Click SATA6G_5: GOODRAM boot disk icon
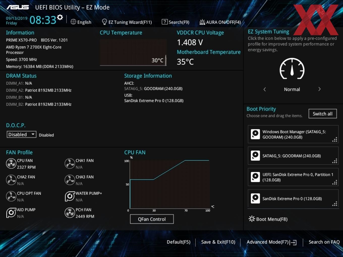 coord(255,155)
